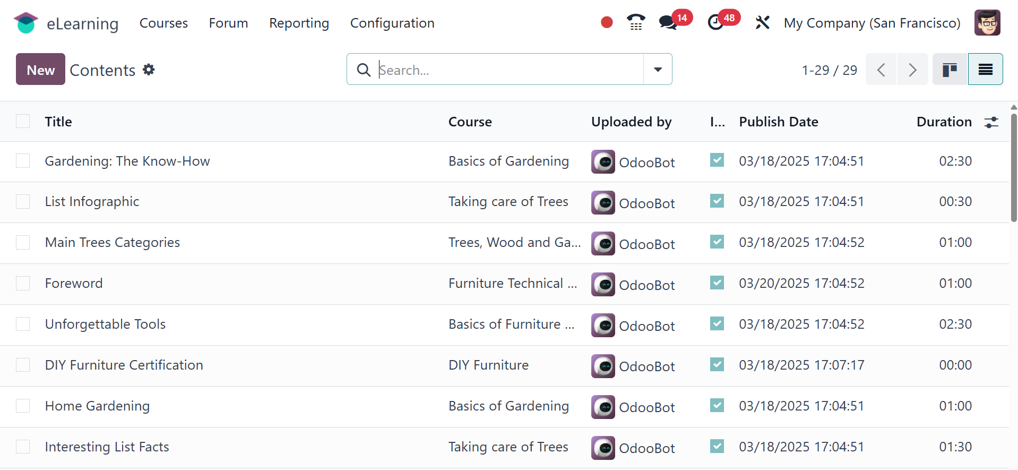Image resolution: width=1018 pixels, height=470 pixels.
Task: Open the activities clock icon with 48 badge
Action: (x=716, y=22)
